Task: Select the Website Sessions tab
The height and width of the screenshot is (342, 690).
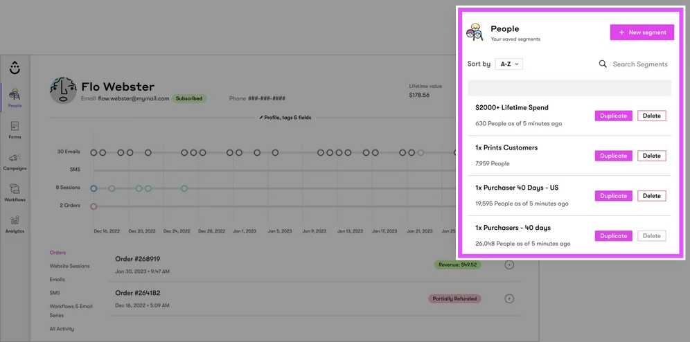Action: click(69, 266)
